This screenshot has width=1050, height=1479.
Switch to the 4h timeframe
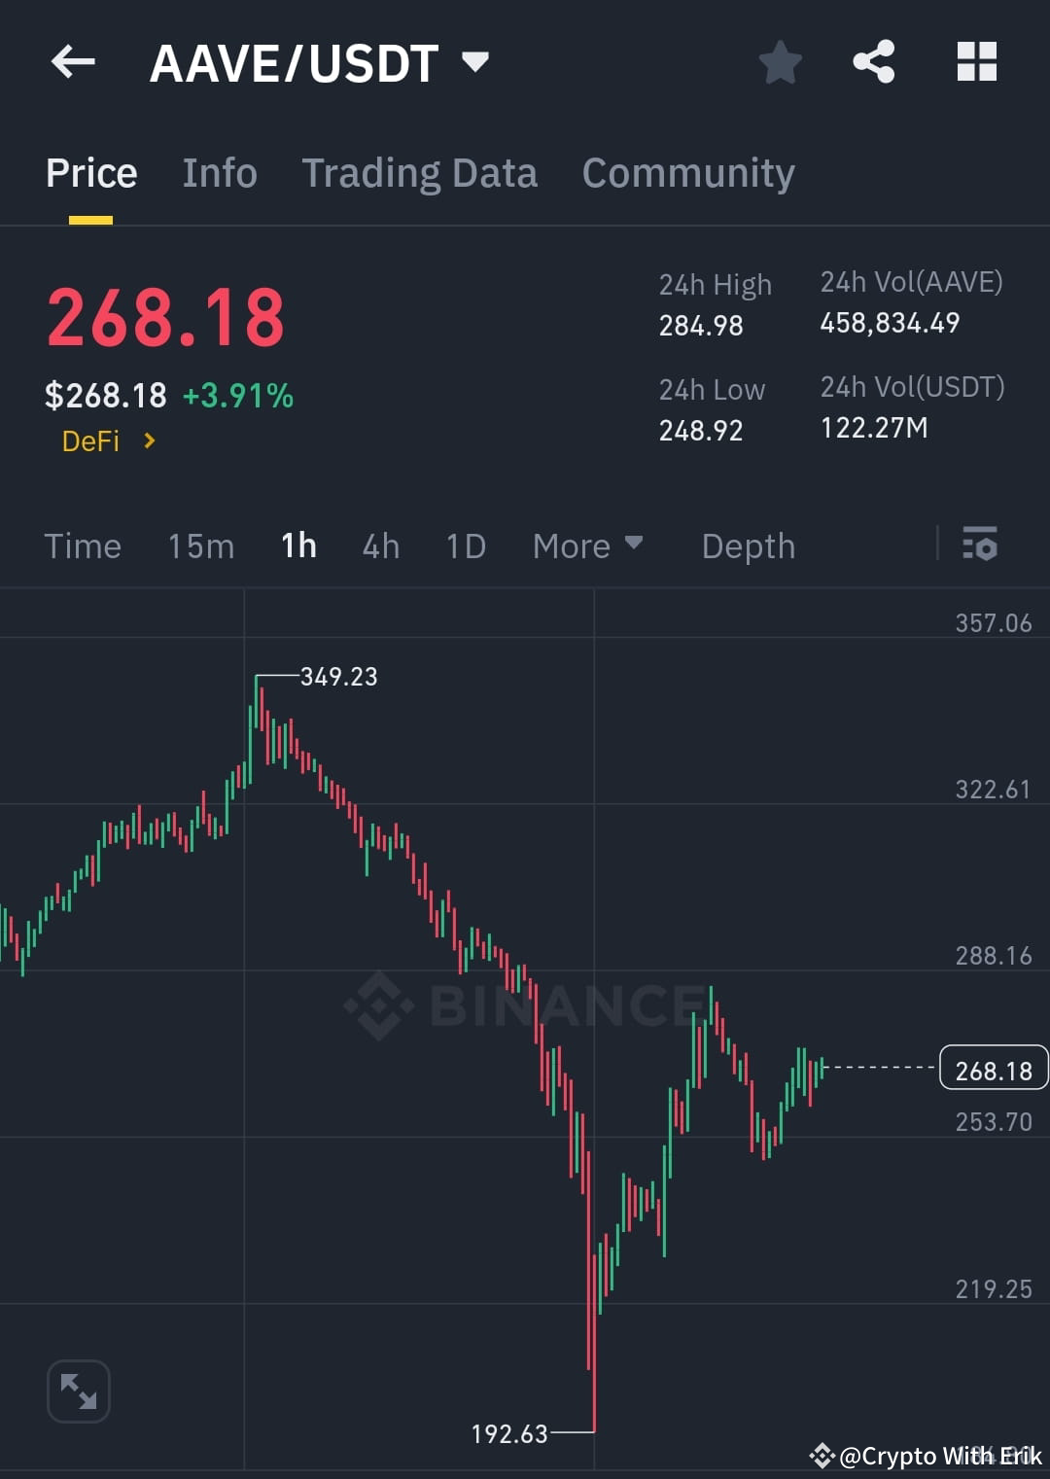tap(380, 546)
